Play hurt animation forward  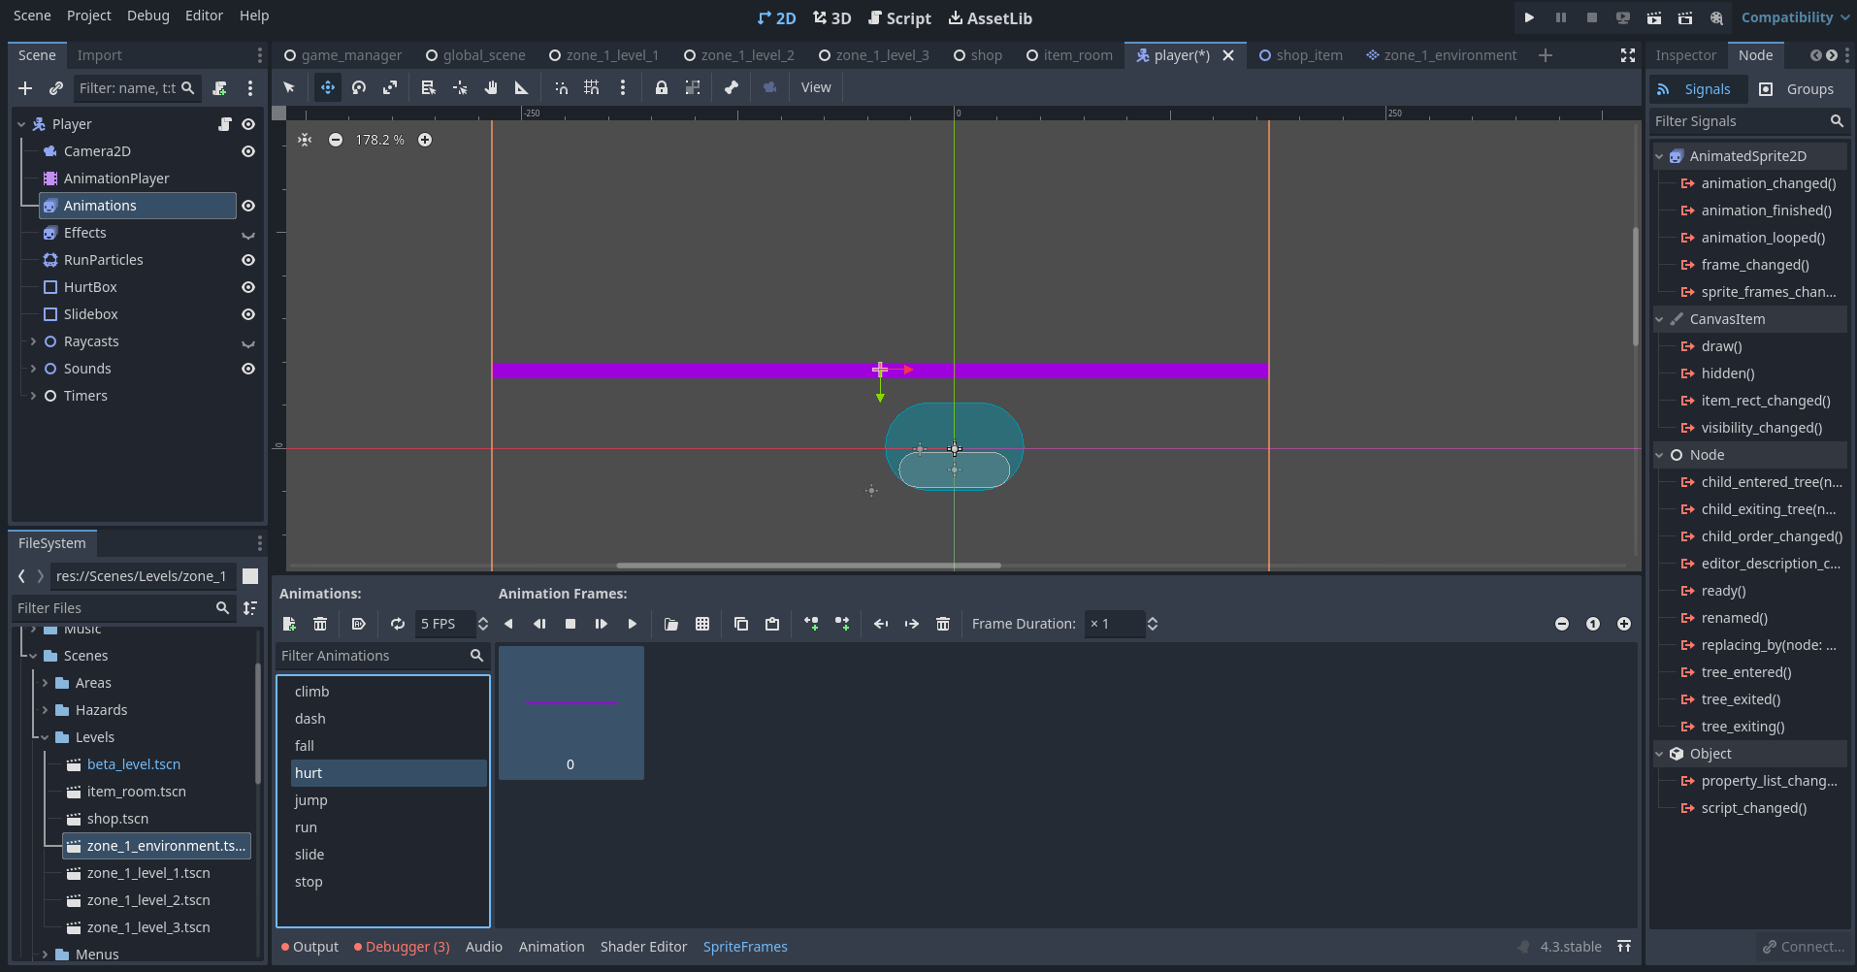pos(633,624)
